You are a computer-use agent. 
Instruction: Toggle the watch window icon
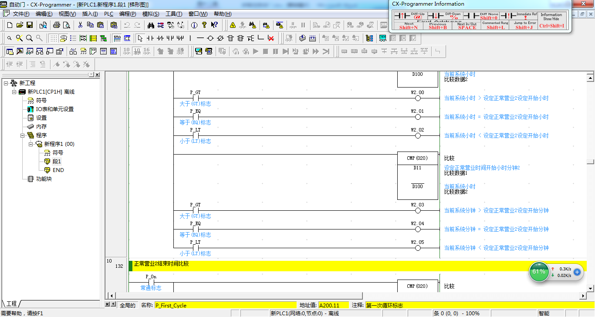click(x=30, y=51)
